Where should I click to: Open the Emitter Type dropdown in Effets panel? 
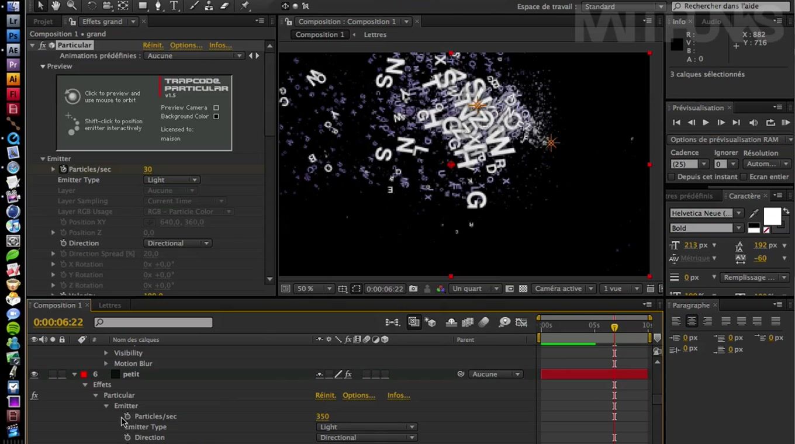(x=171, y=180)
